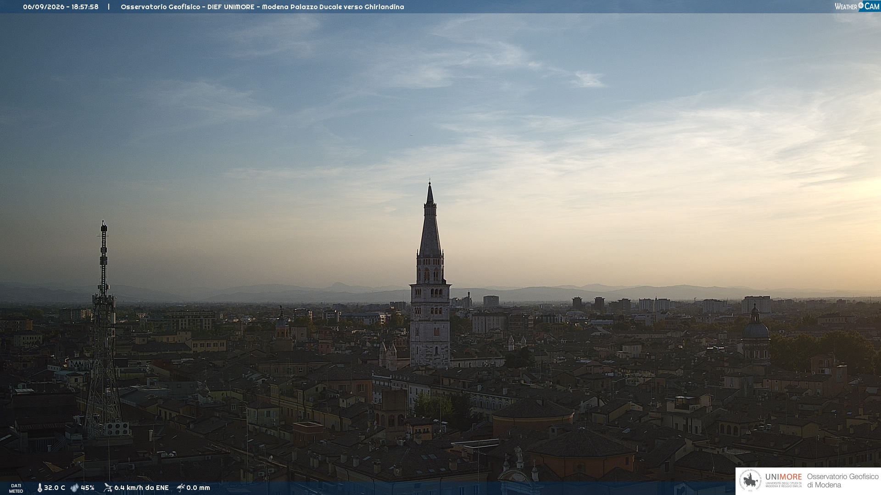Click the UNIMORE horseman seal emblem
881x495 pixels.
point(750,480)
